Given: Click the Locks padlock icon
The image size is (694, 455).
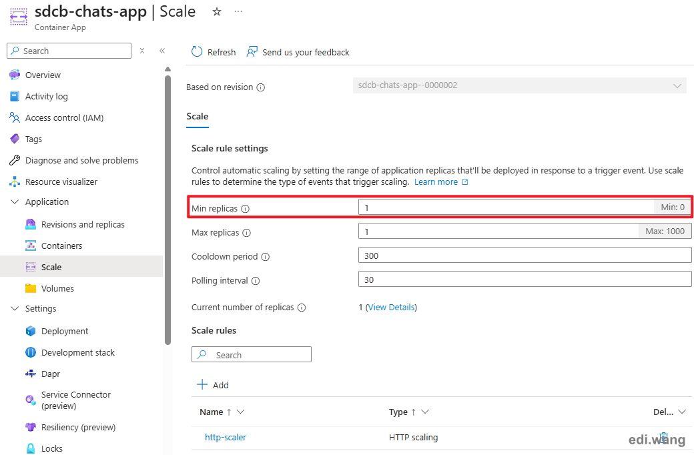Looking at the screenshot, I should coord(31,448).
